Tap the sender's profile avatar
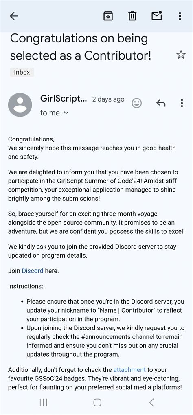This screenshot has width=193, height=415. click(20, 105)
